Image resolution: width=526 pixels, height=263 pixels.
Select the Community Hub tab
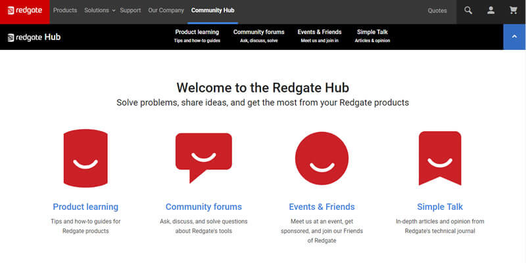(x=212, y=10)
